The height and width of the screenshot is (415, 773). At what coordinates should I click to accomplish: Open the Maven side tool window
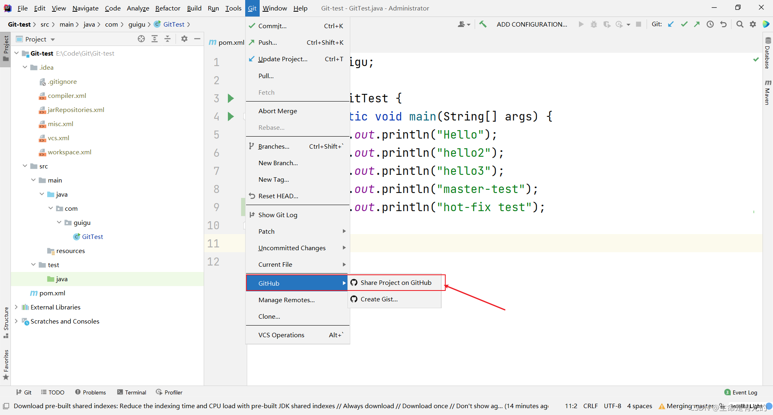(768, 92)
